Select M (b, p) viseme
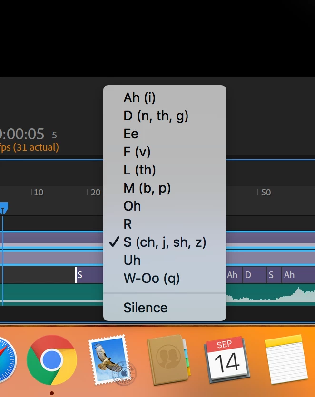 coord(165,188)
